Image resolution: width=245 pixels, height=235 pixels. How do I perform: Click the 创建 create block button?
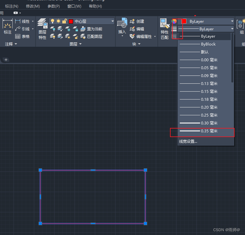(x=137, y=21)
